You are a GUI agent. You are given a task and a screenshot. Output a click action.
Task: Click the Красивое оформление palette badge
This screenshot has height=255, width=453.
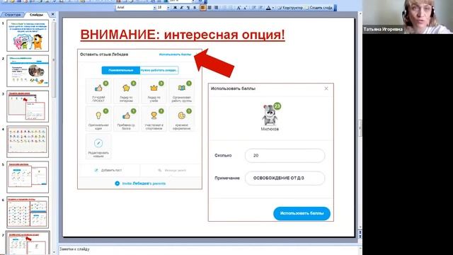pos(182,118)
